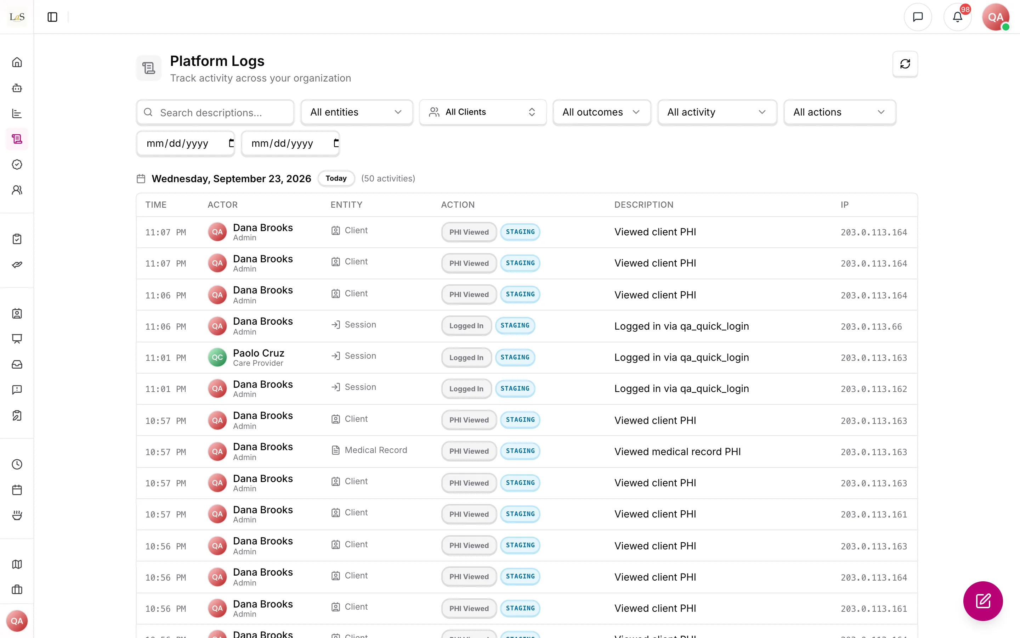Click the ACTOR column header
This screenshot has width=1020, height=638.
pos(222,205)
